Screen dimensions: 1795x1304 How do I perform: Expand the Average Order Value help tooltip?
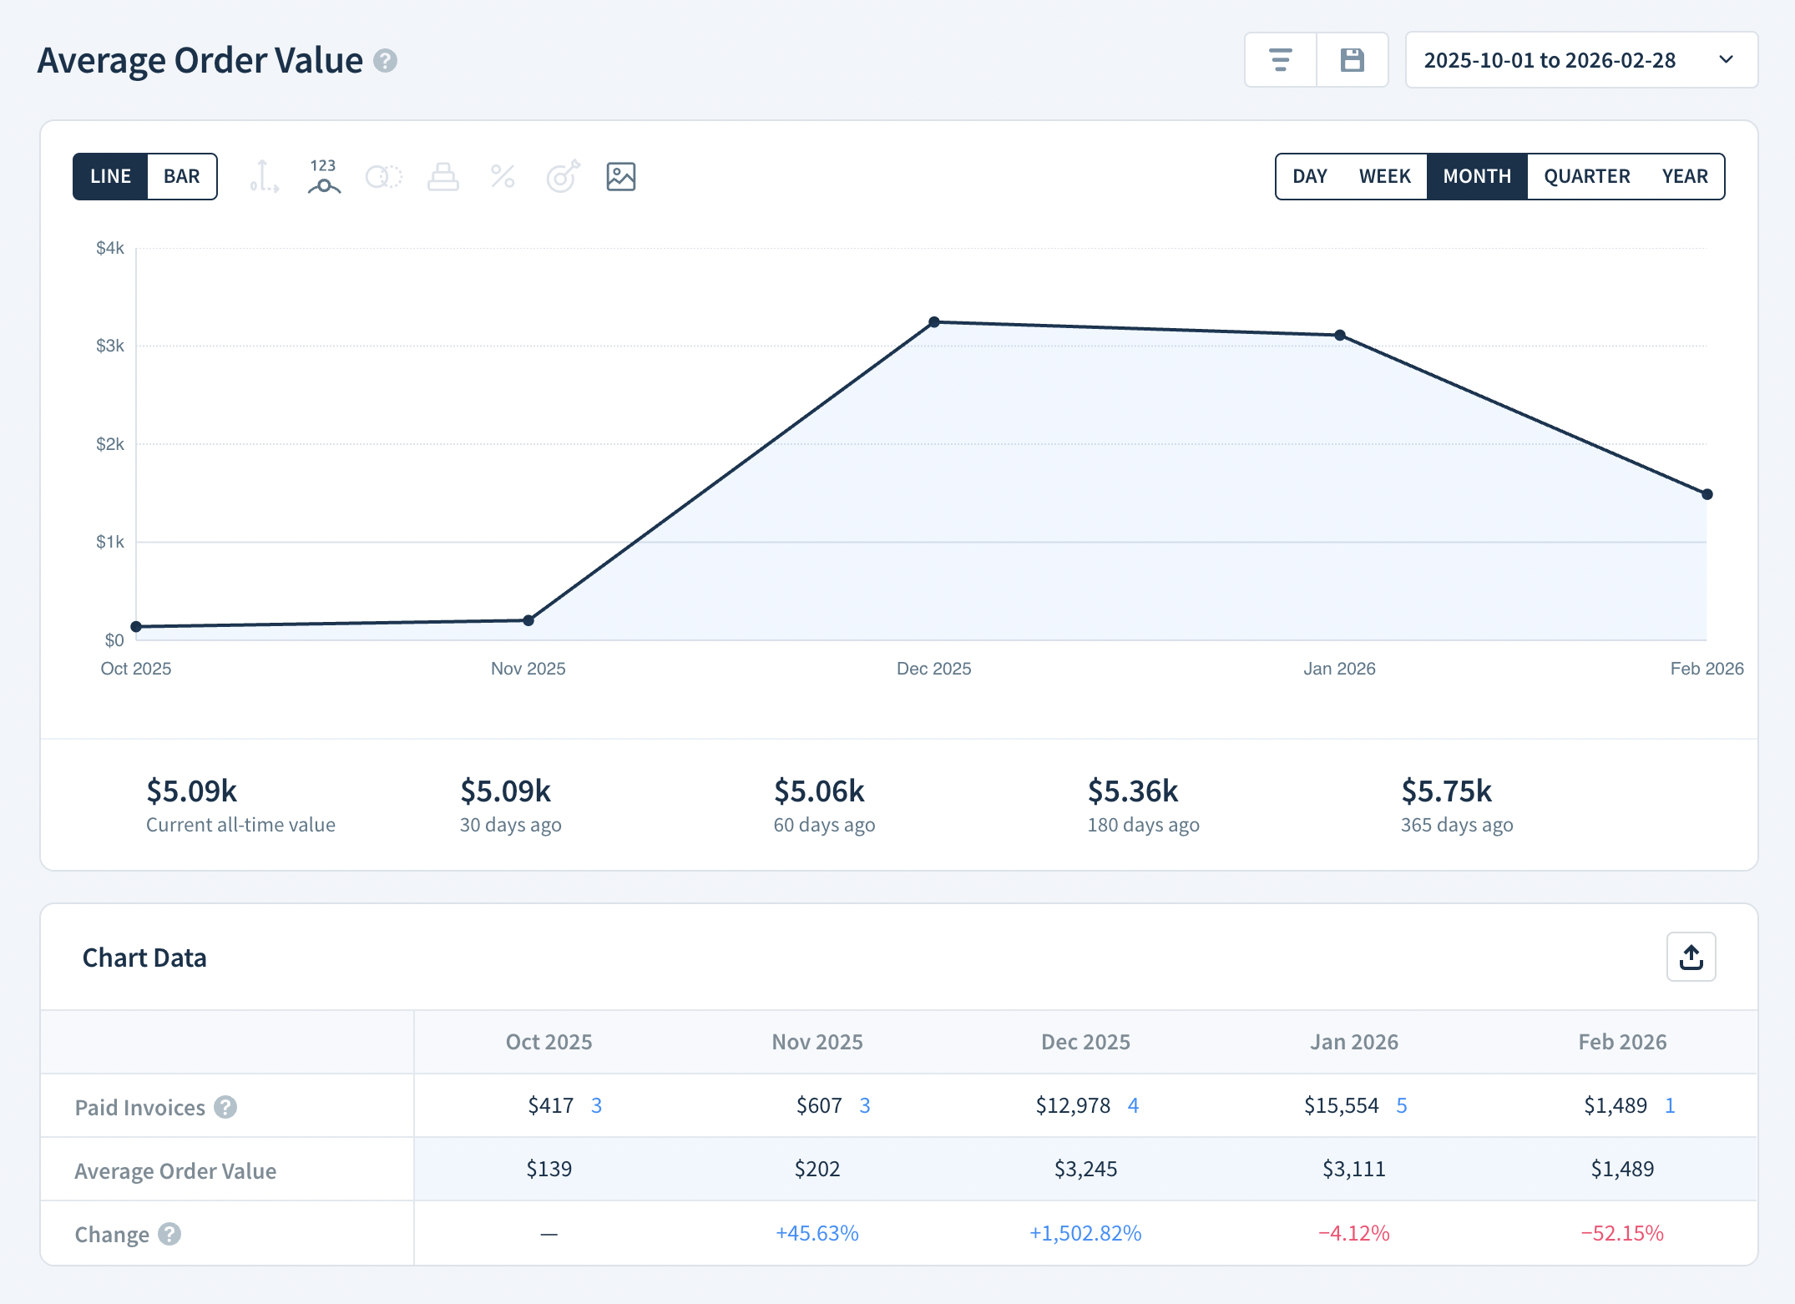pos(386,59)
